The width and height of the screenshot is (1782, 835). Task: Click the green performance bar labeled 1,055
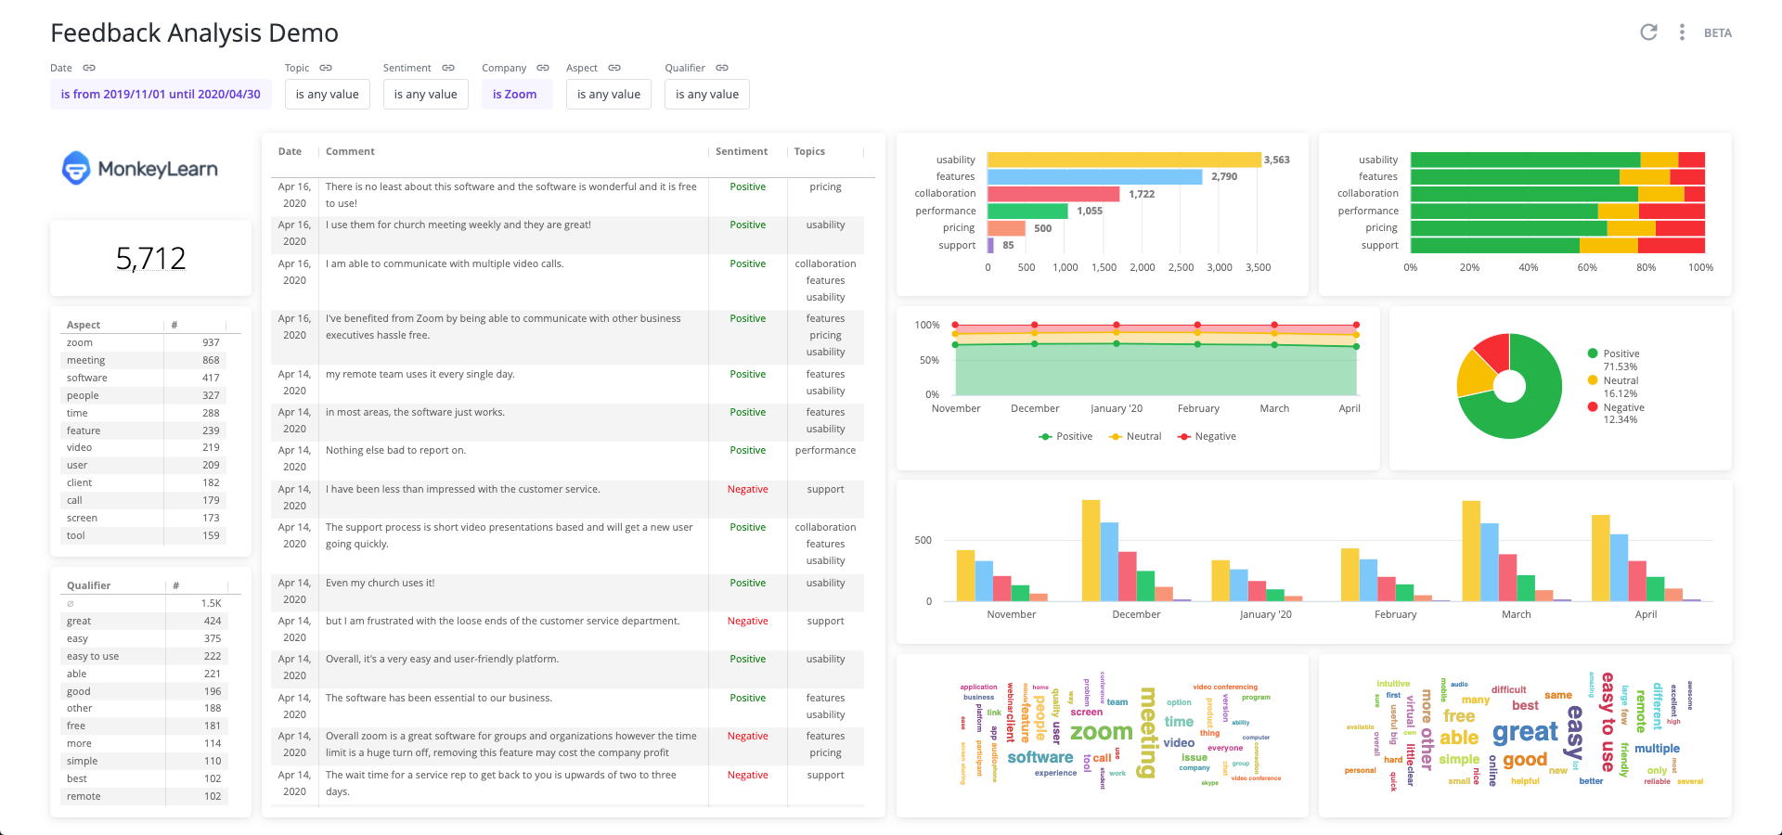(1028, 211)
